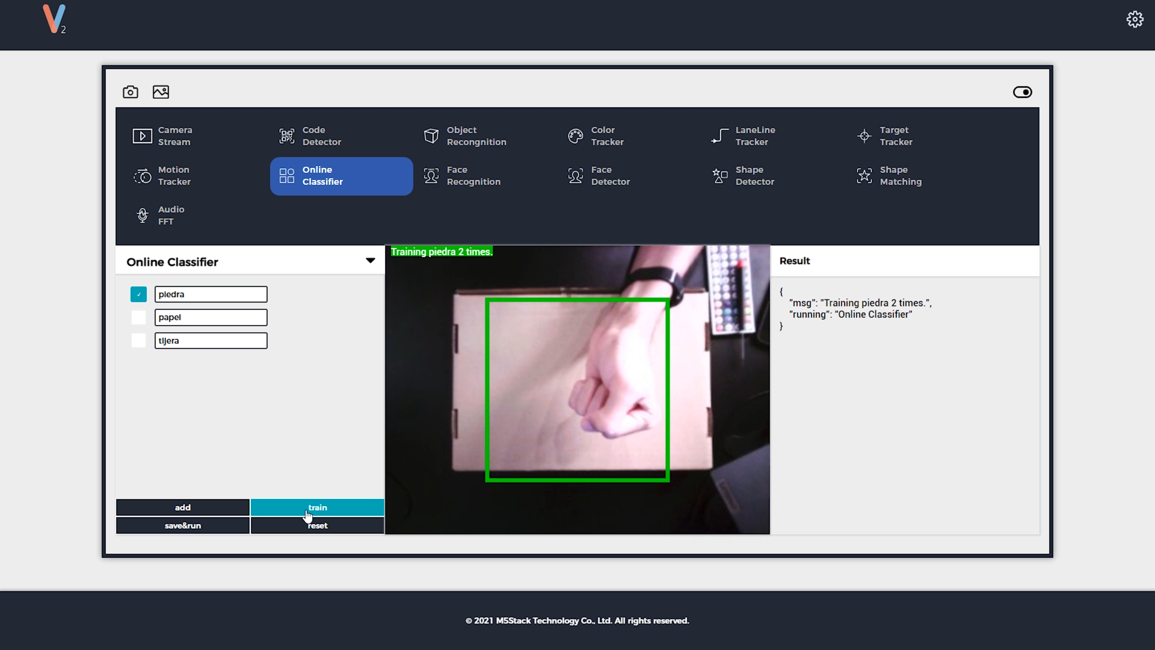1155x650 pixels.
Task: Uncheck the piedra class checkbox
Action: 138,294
